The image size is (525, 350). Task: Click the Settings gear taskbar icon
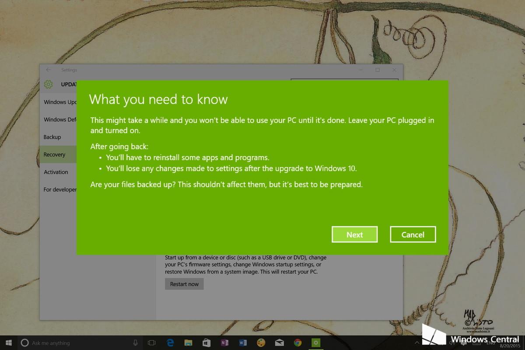315,343
